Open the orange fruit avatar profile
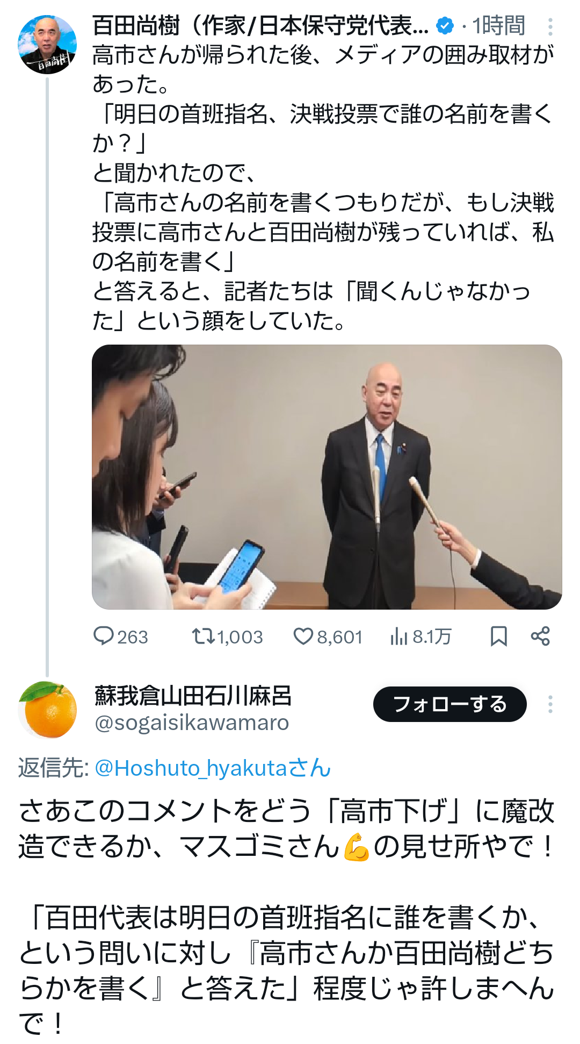The height and width of the screenshot is (1044, 580). (x=47, y=710)
